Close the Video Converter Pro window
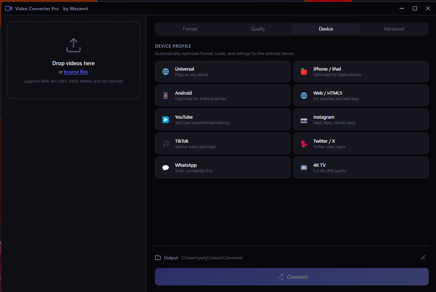Viewport: 436px width, 292px height. [x=428, y=8]
